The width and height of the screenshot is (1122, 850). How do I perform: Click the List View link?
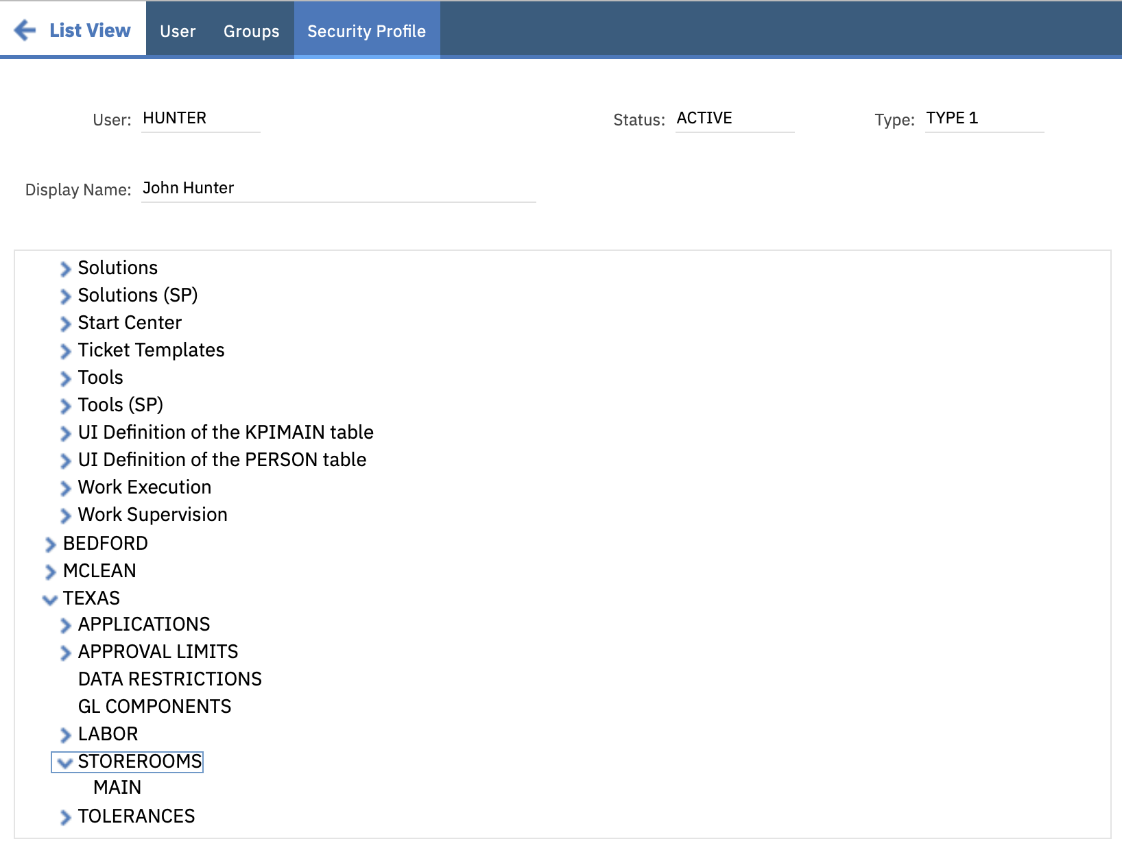[89, 30]
